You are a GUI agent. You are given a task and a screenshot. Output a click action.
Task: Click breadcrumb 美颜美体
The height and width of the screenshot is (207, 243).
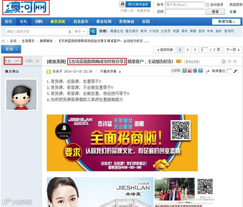(x=46, y=41)
